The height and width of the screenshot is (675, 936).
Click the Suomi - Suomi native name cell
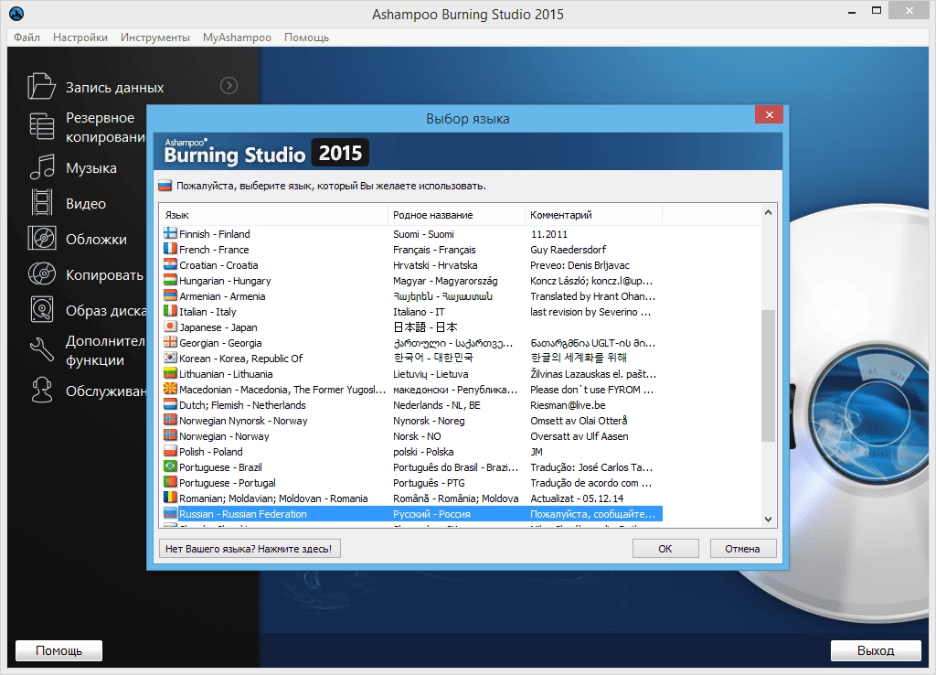423,234
